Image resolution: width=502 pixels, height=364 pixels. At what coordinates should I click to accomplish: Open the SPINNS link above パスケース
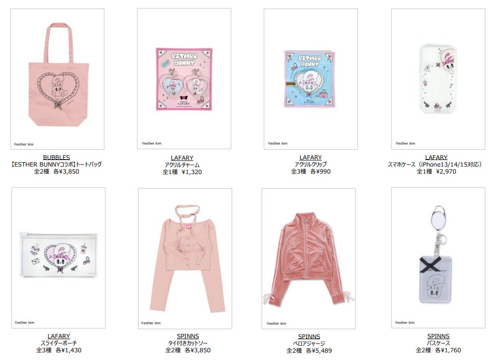[x=438, y=336]
